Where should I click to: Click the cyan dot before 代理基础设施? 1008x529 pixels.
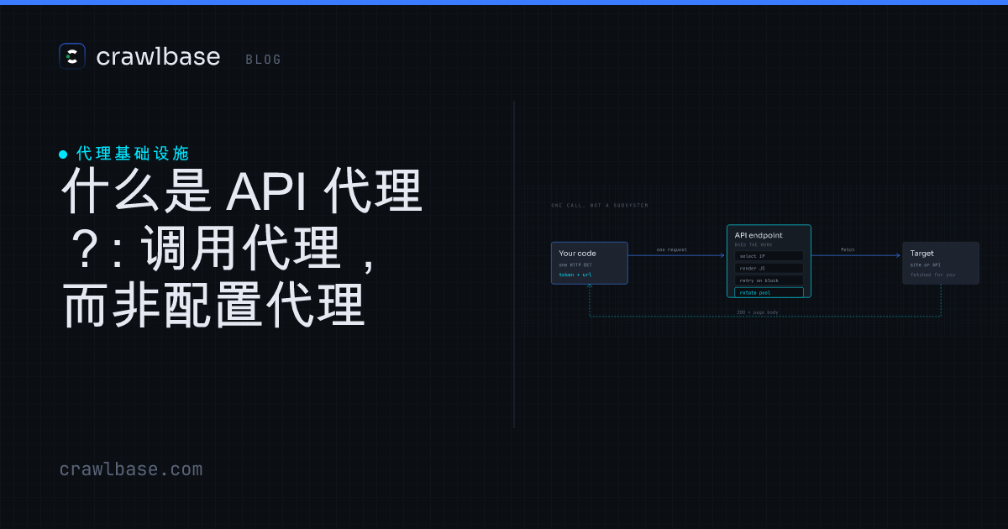63,155
